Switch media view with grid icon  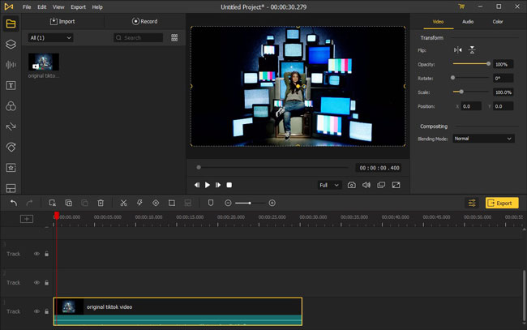(x=174, y=37)
